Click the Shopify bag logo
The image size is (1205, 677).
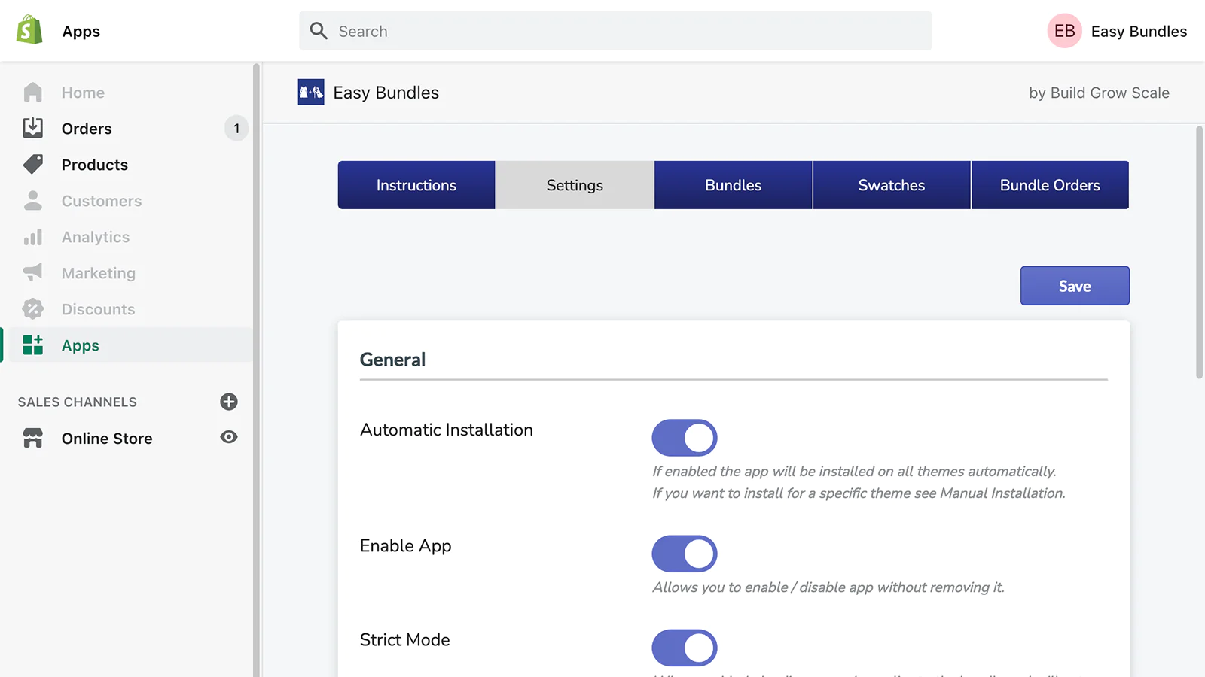tap(28, 31)
